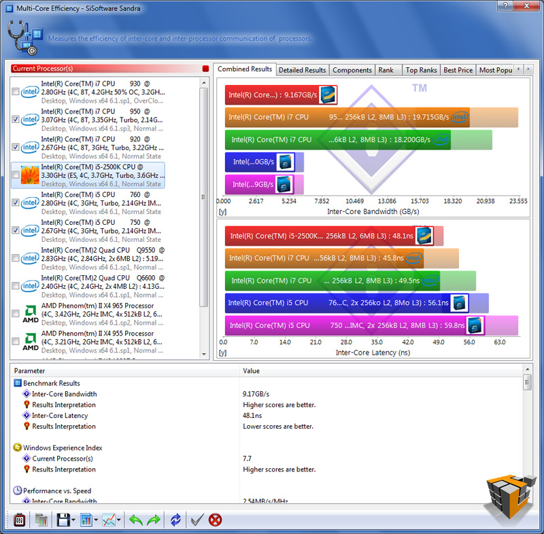Viewport: 544px width, 534px height.
Task: Click the Windows Experience Index value 7.7
Action: [247, 459]
